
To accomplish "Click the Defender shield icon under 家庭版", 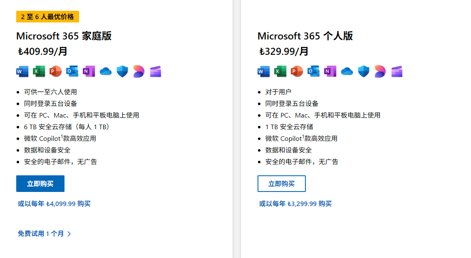I will (x=122, y=71).
